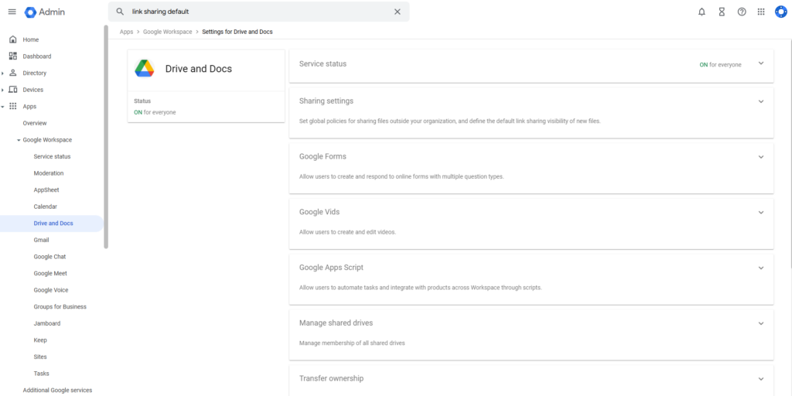
Task: Open Additional Google services in sidebar
Action: pyautogui.click(x=57, y=390)
